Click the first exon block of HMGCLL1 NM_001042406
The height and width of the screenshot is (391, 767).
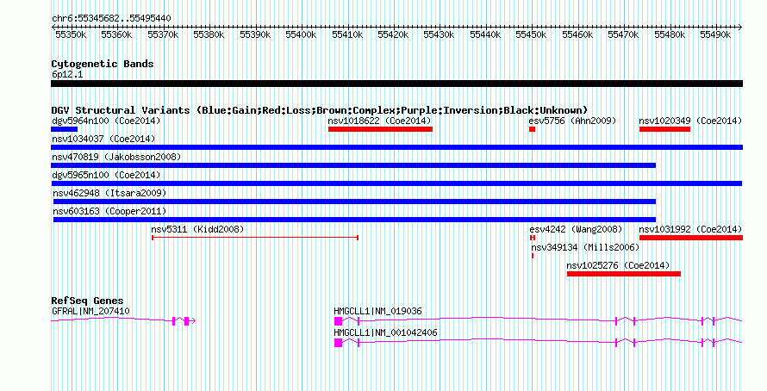pos(338,343)
